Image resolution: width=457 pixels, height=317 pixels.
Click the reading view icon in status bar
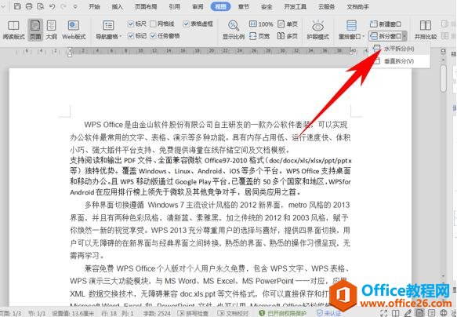[396, 314]
